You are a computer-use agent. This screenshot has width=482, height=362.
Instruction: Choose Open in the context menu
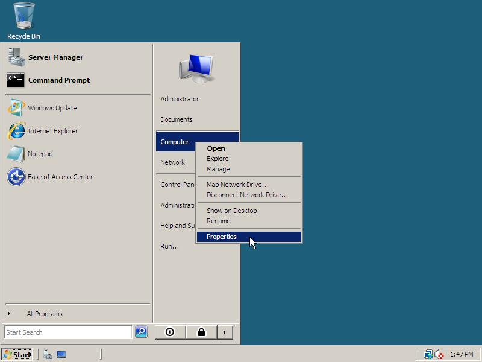(x=249, y=148)
